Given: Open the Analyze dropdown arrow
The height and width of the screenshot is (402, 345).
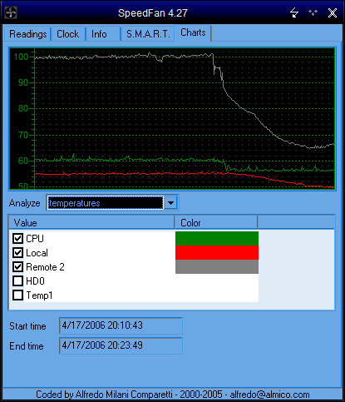Looking at the screenshot, I should 170,203.
